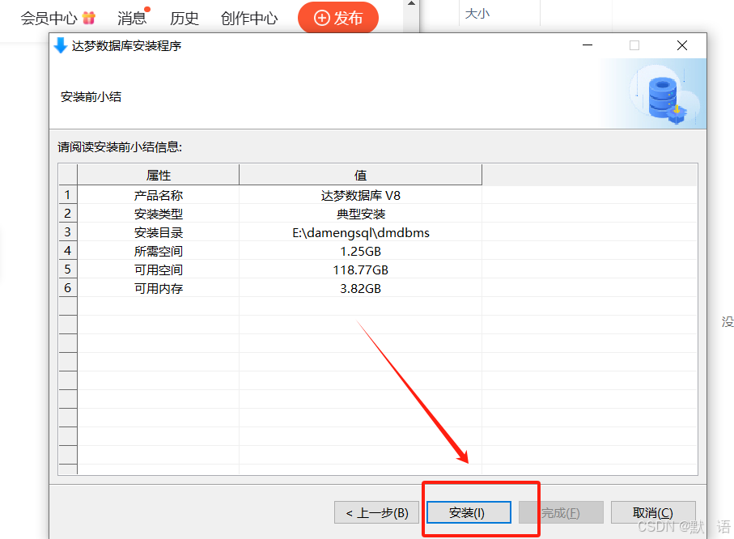The width and height of the screenshot is (734, 539).
Task: Minimize the 达梦数据库安装程序 window
Action: click(588, 45)
